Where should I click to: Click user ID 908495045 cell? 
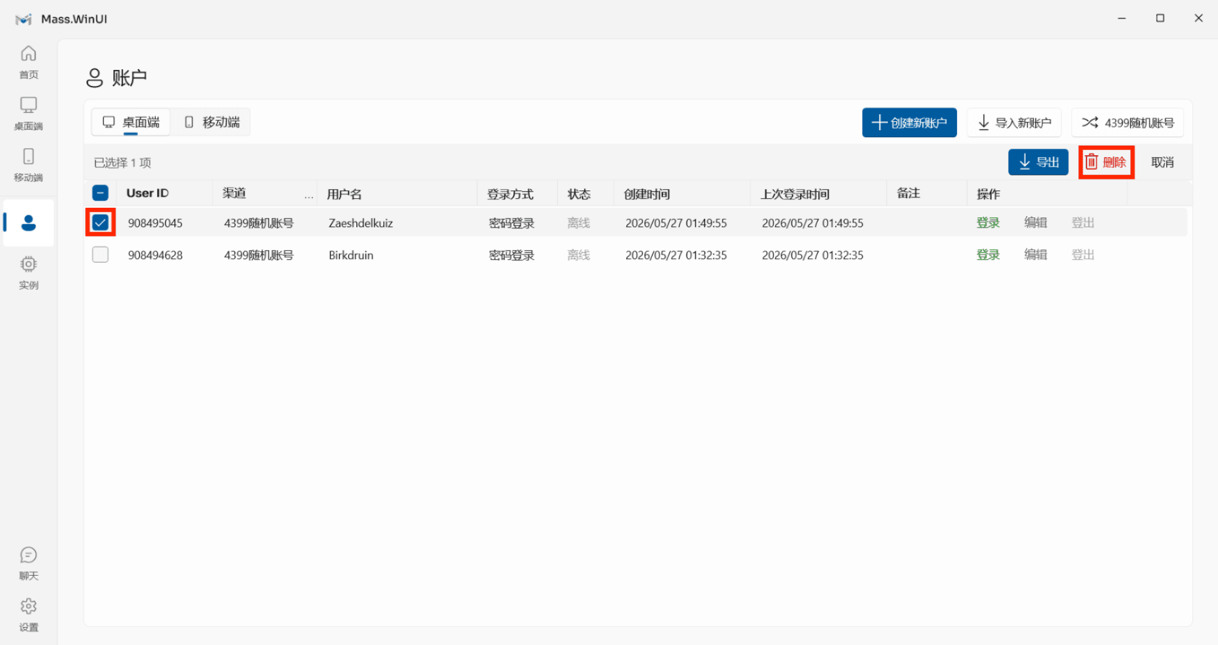155,223
